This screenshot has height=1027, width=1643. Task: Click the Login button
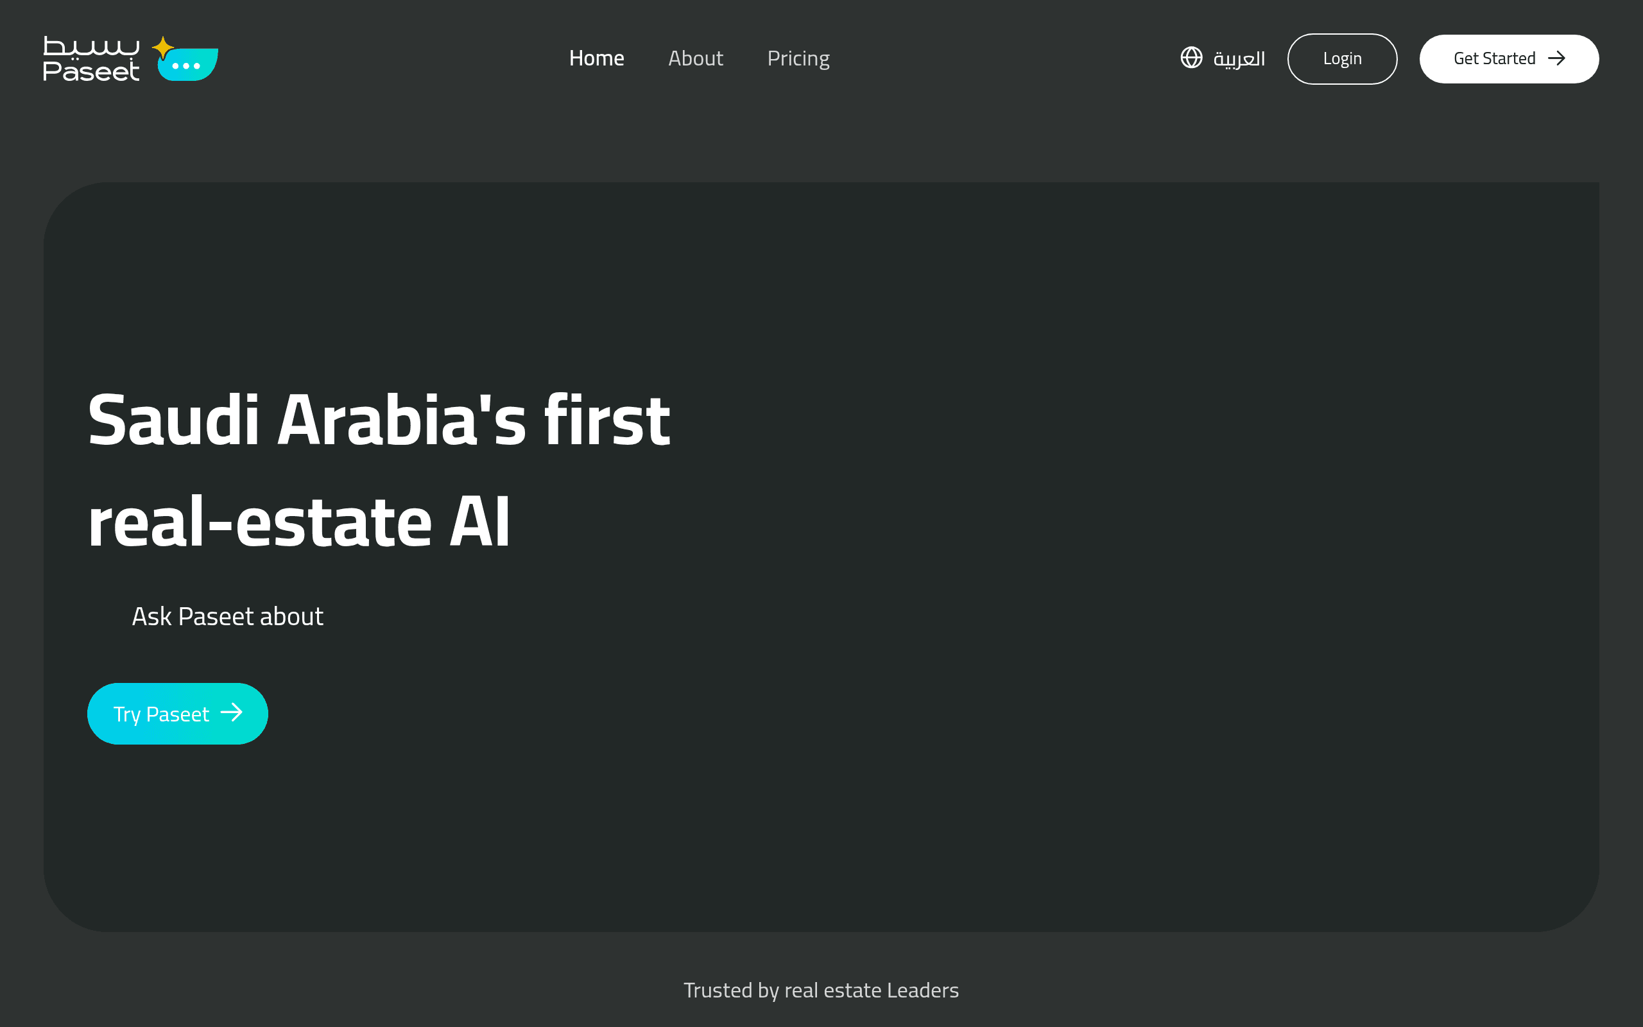click(1342, 59)
